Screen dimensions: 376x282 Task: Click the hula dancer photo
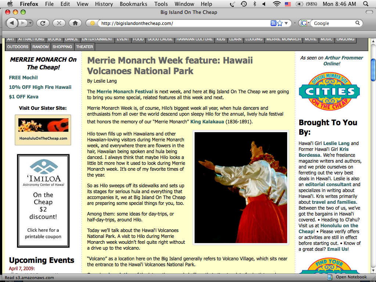point(241,188)
